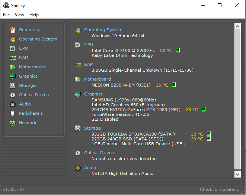Click the CPU icon in the sidebar
This screenshot has height=195, width=246.
[13, 48]
